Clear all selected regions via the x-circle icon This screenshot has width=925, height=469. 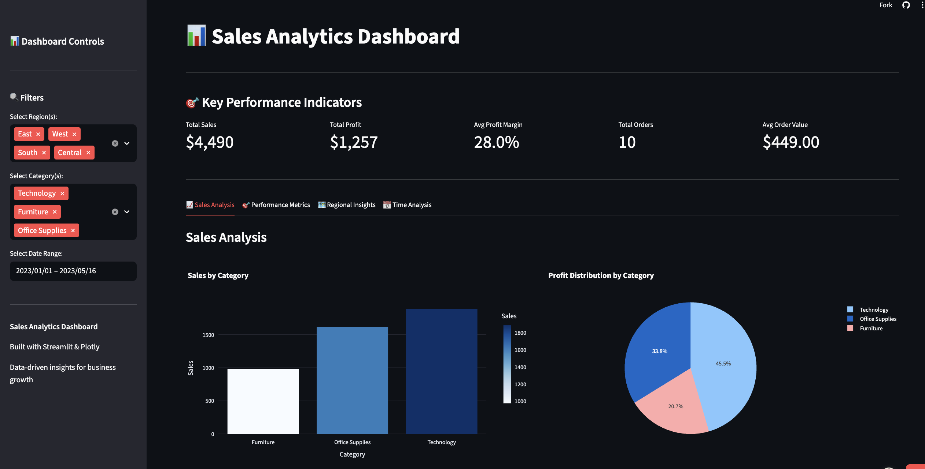[115, 143]
